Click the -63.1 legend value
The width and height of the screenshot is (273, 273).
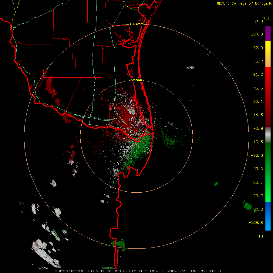(x=257, y=182)
